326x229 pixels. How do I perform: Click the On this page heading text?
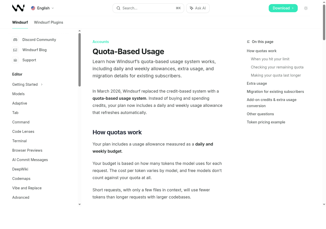[263, 42]
